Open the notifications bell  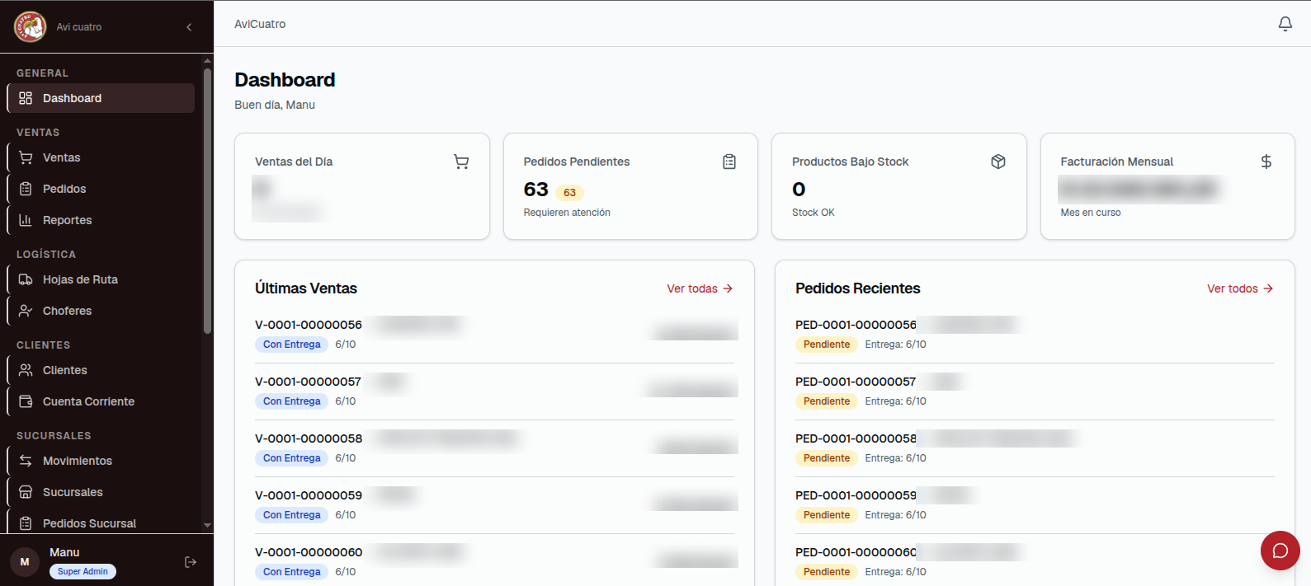(x=1285, y=24)
